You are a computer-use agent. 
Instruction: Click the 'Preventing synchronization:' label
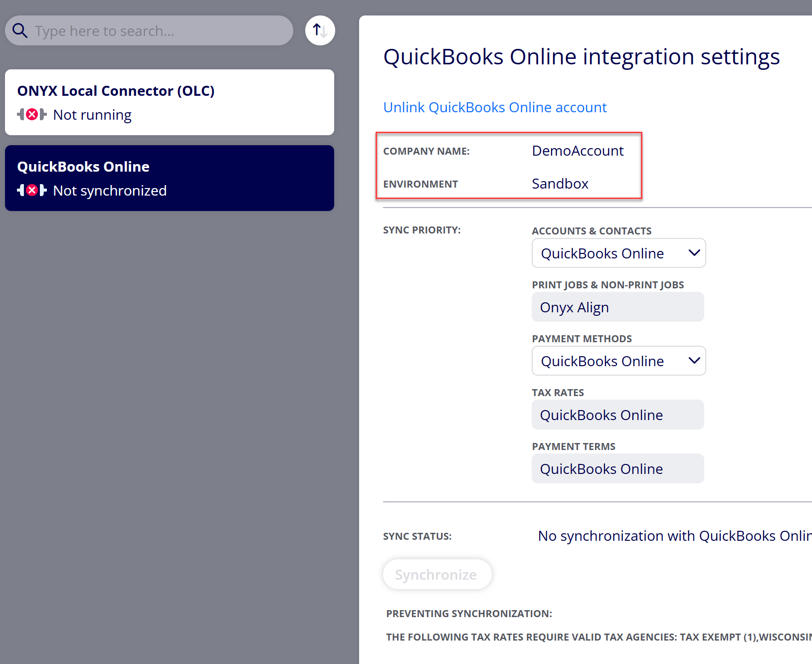tap(469, 614)
